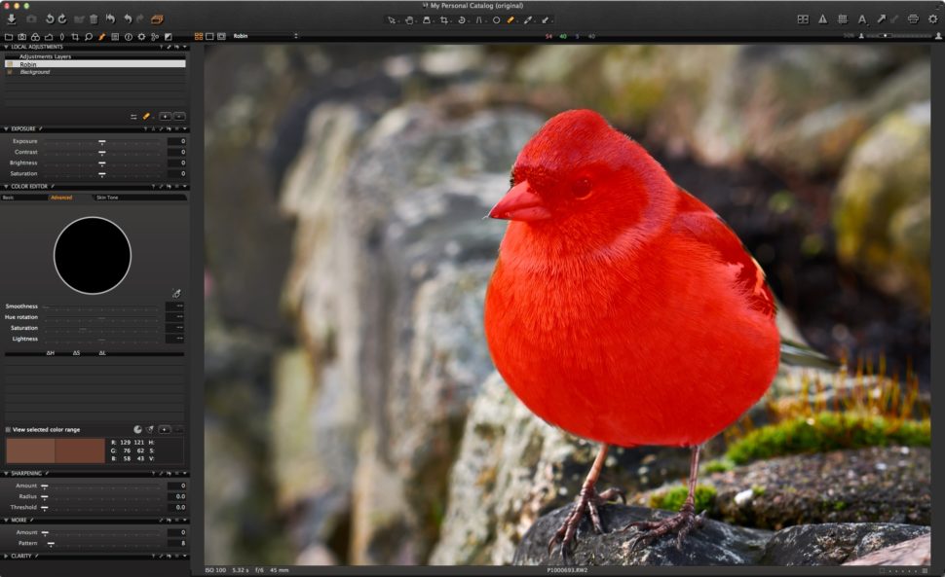Select the Crop tool in the cursor toolbar
This screenshot has width=945, height=577.
(x=445, y=18)
